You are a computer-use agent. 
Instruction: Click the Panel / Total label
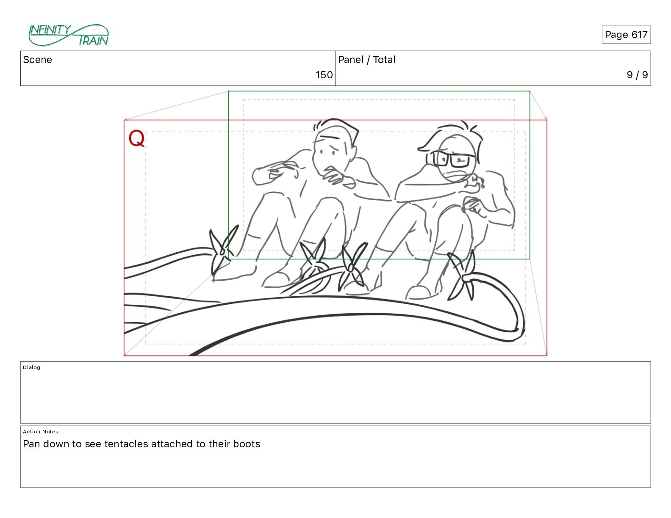[366, 60]
